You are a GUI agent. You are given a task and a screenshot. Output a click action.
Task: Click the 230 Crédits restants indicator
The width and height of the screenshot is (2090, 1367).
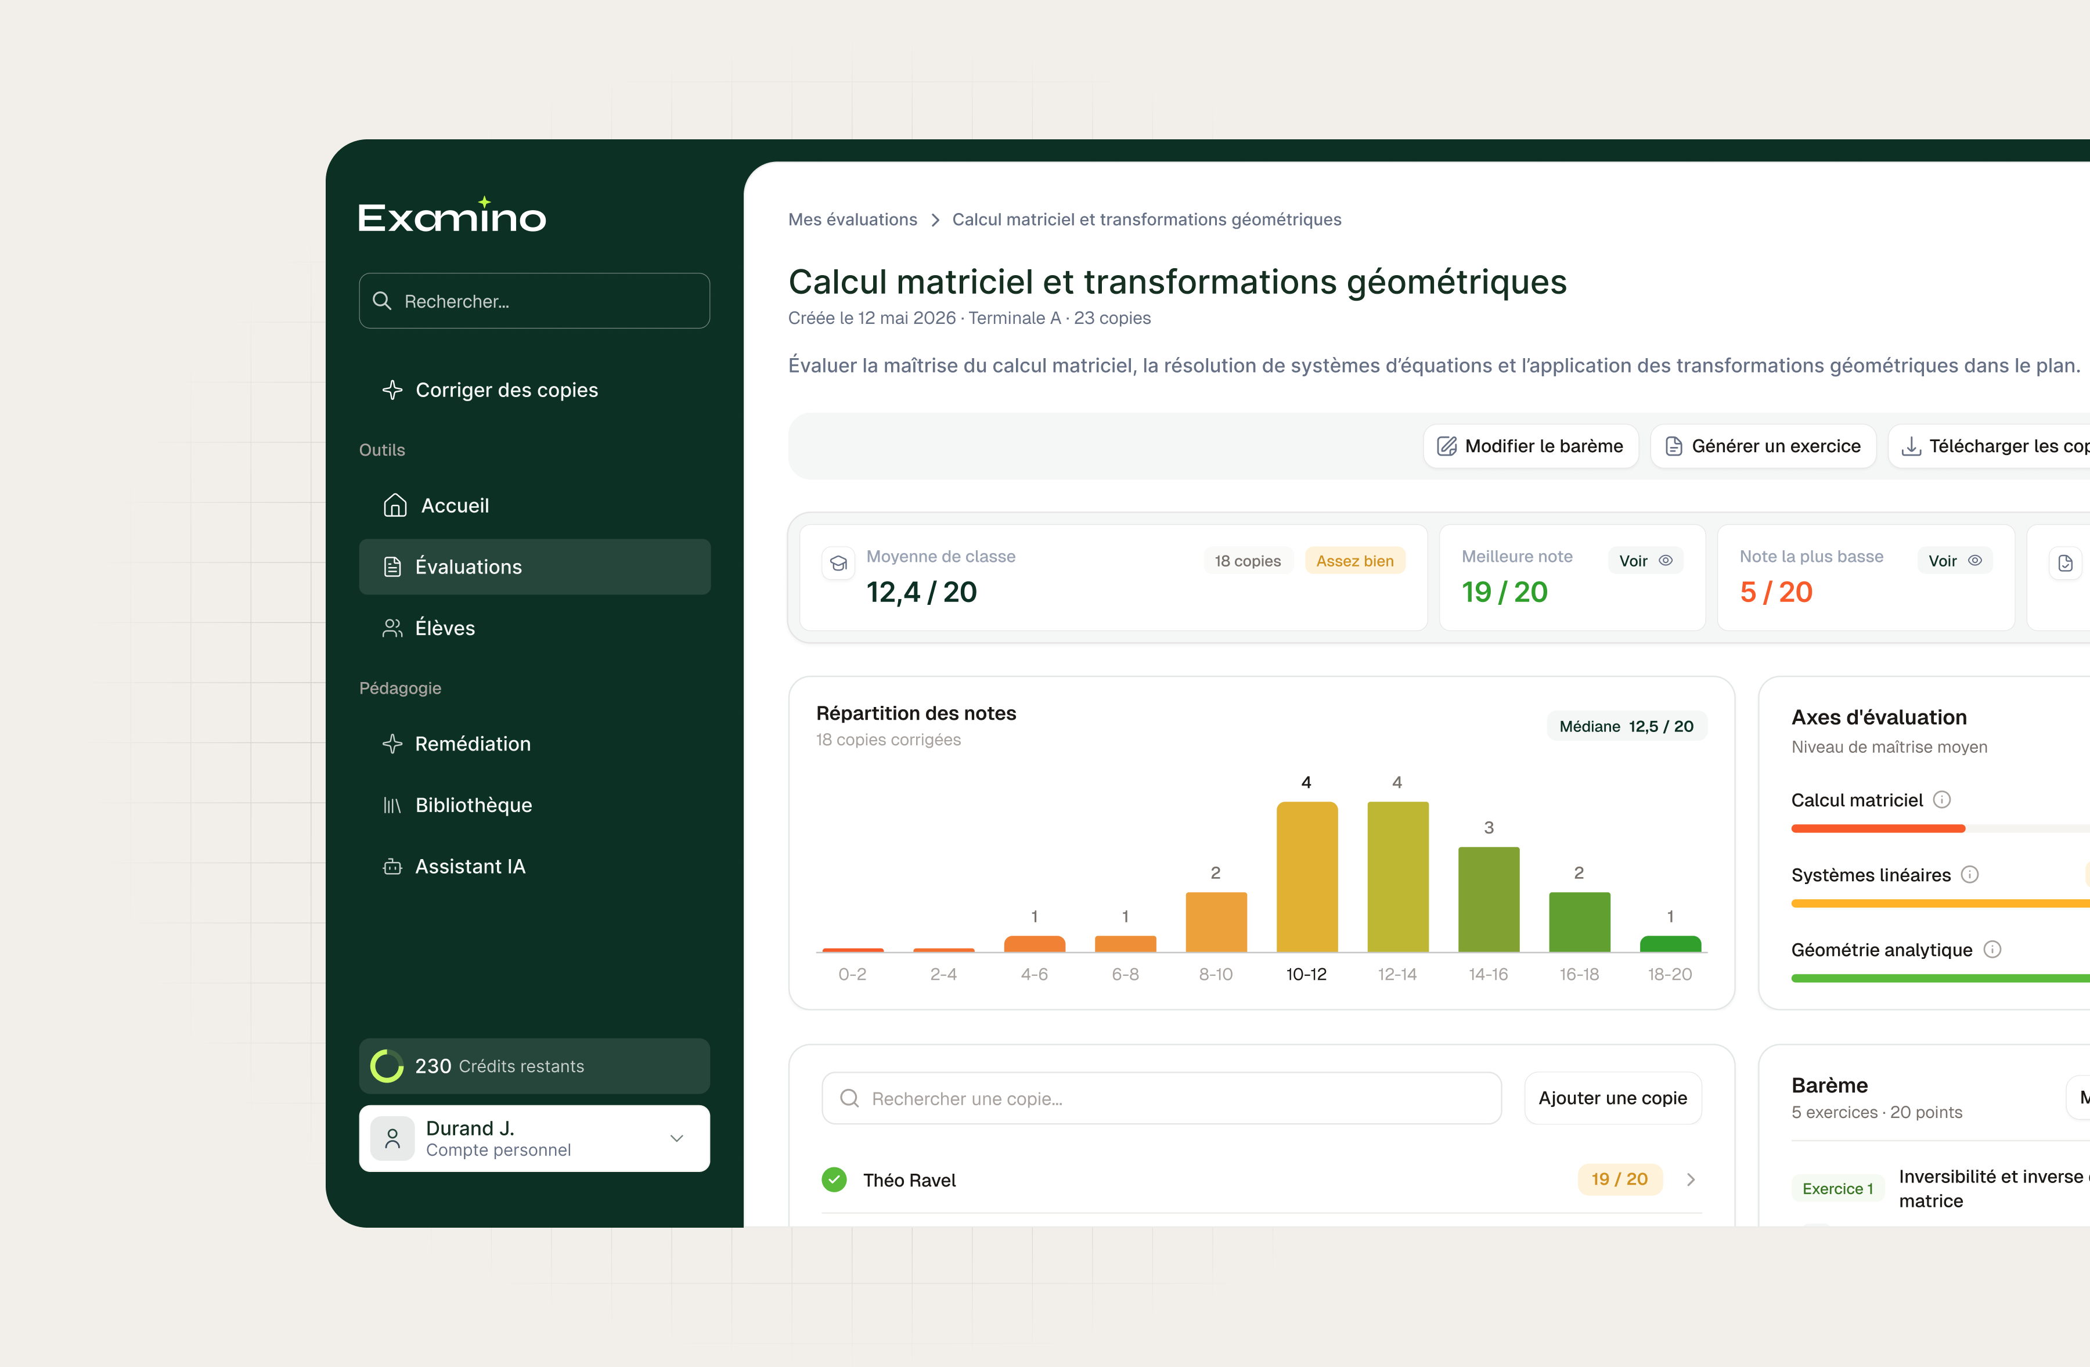(535, 1066)
